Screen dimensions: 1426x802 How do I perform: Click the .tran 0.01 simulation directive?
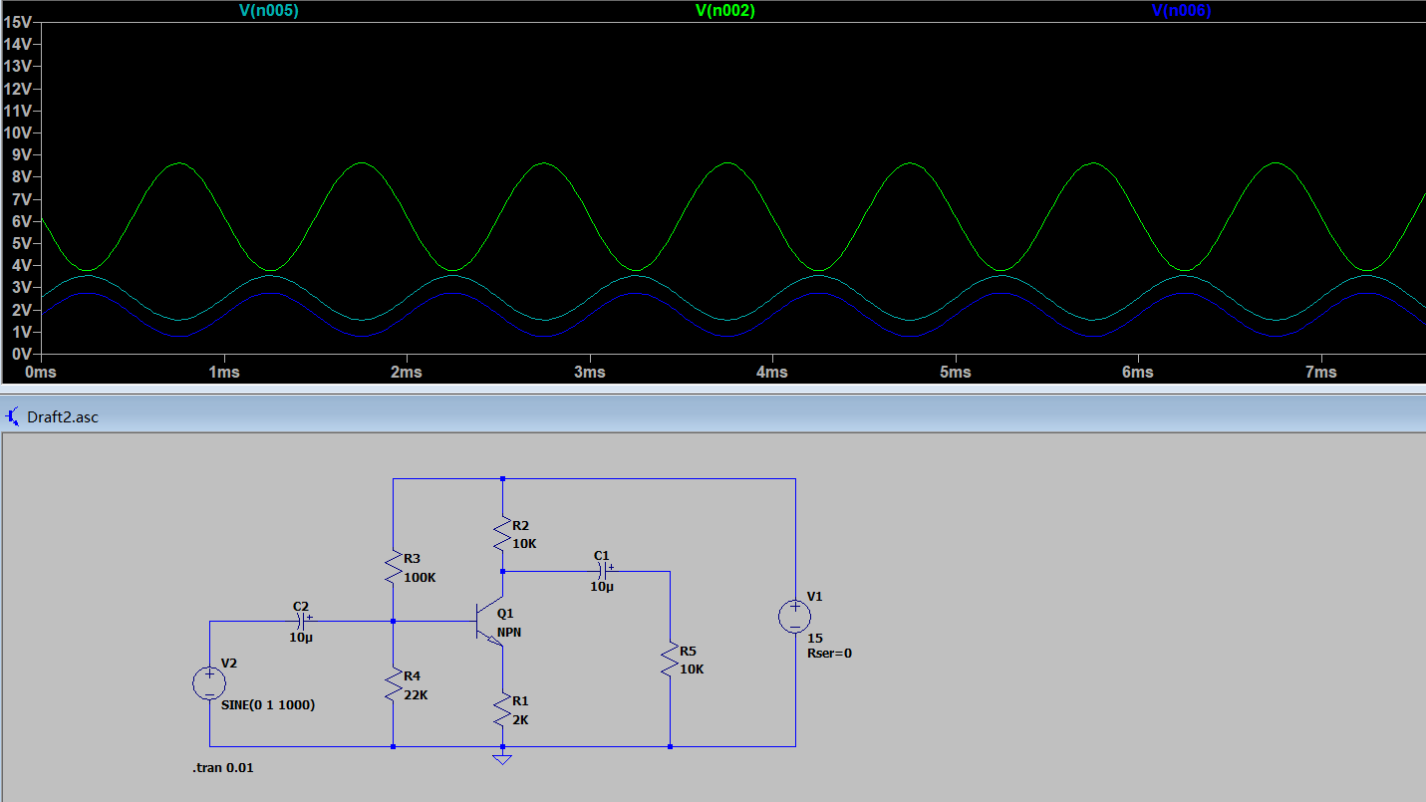coord(223,768)
